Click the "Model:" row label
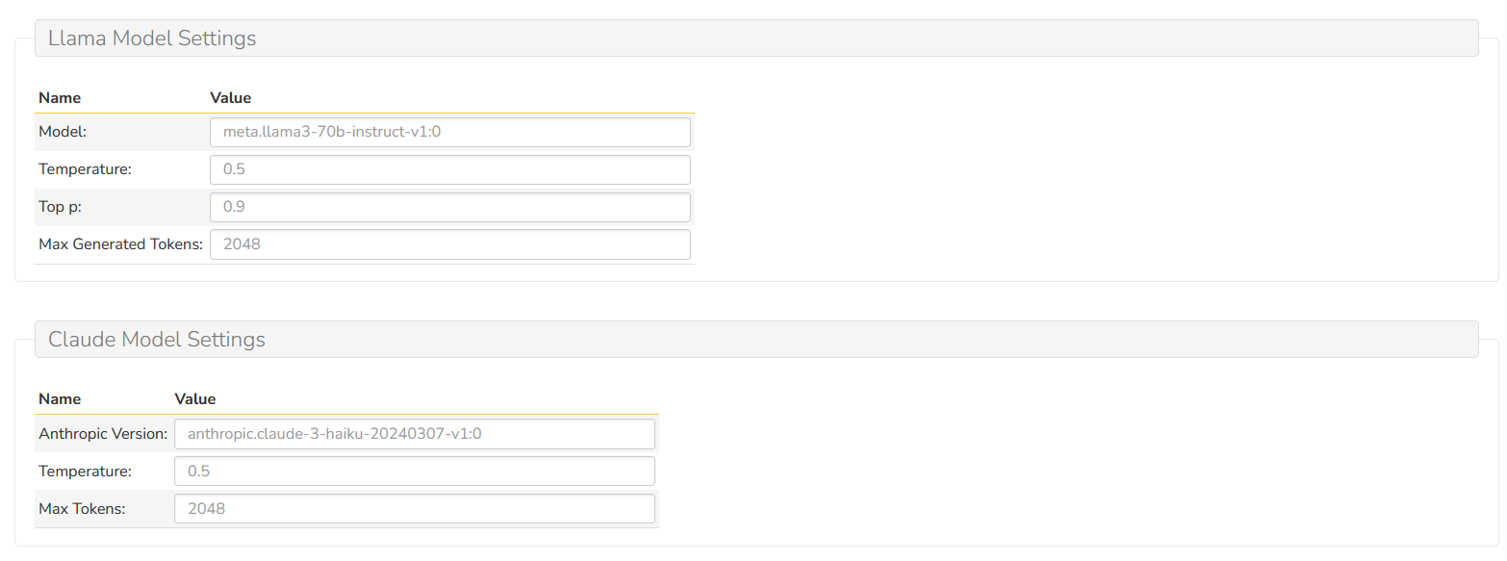This screenshot has width=1507, height=561. tap(63, 132)
